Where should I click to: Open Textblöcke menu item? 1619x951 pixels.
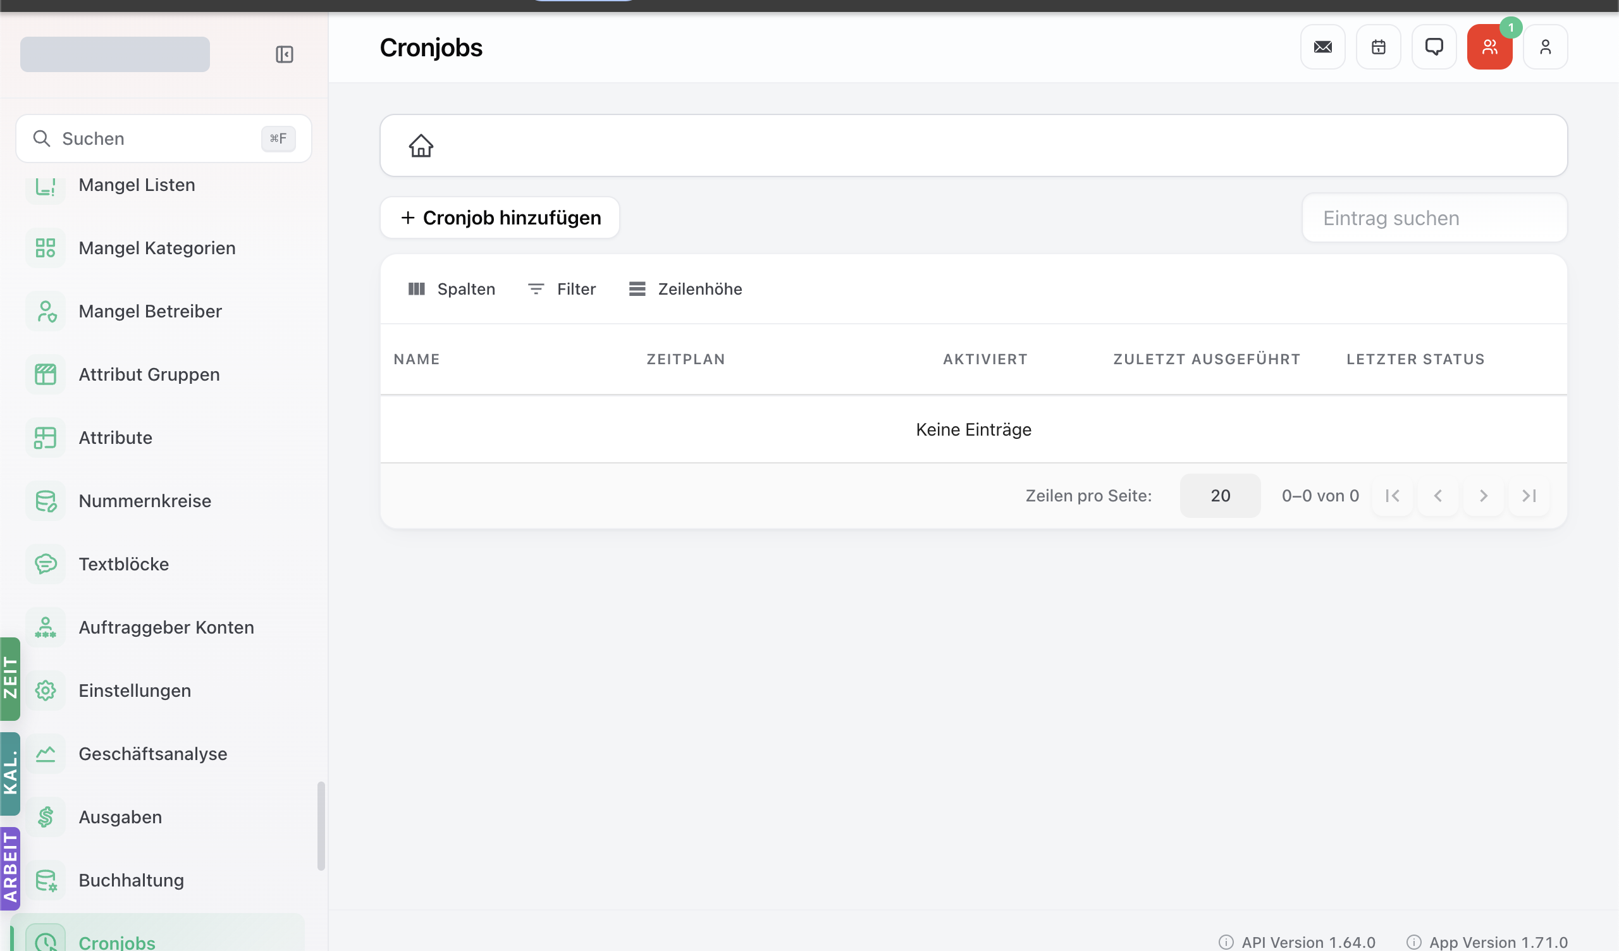tap(157, 564)
